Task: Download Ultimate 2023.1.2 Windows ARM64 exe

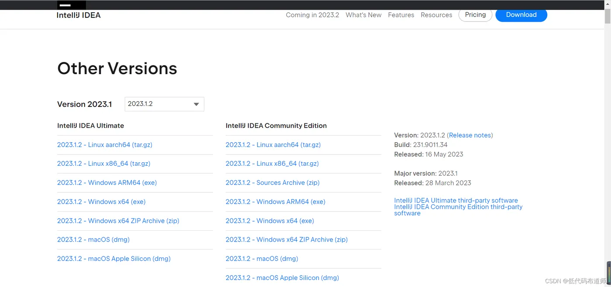Action: pyautogui.click(x=107, y=183)
